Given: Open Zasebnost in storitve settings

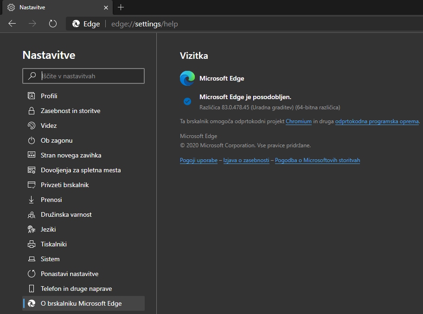Looking at the screenshot, I should click(x=83, y=111).
